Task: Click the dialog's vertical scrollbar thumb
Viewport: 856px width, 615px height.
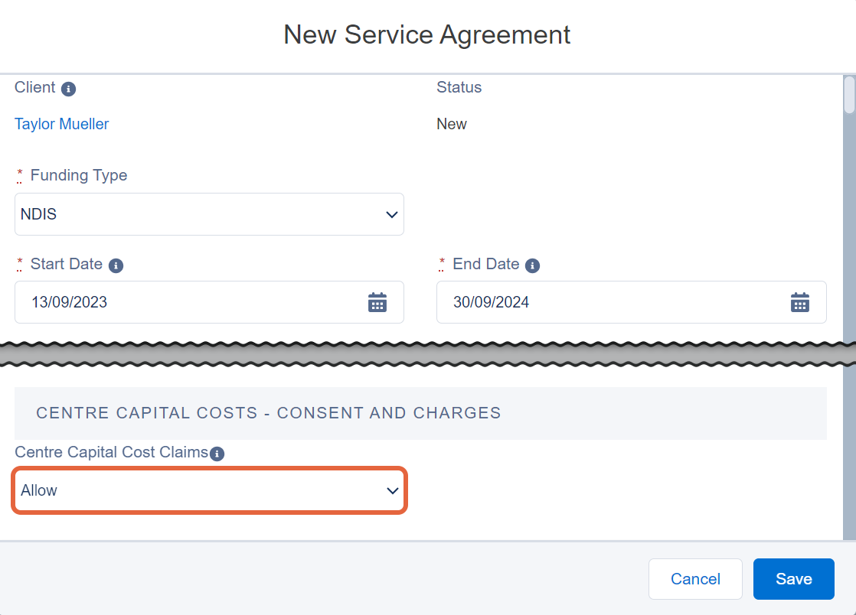Action: tap(849, 95)
